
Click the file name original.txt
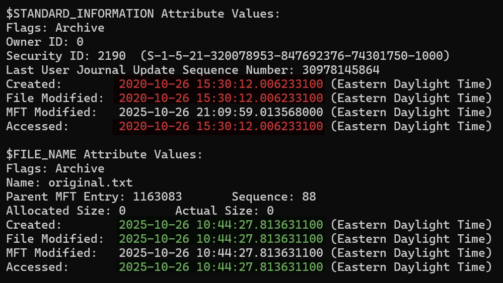(90, 182)
